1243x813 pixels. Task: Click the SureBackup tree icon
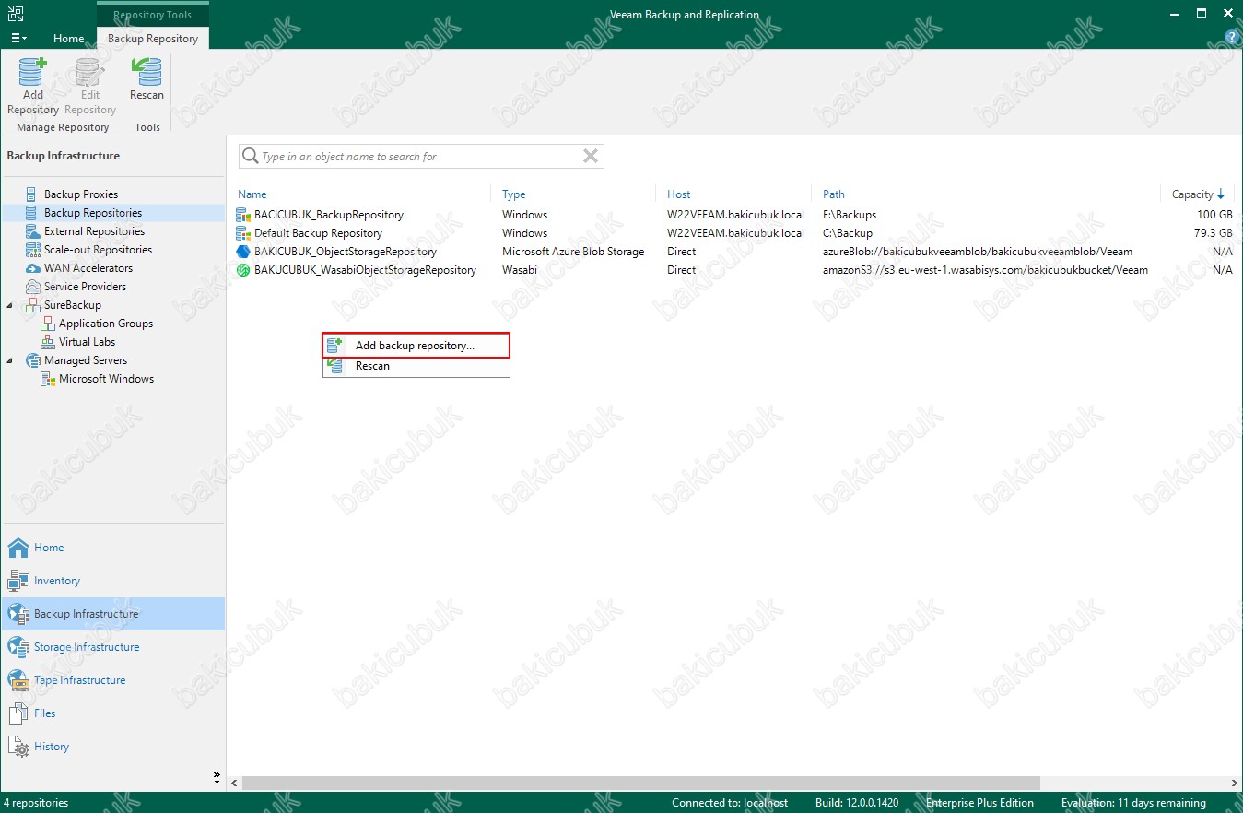coord(33,305)
